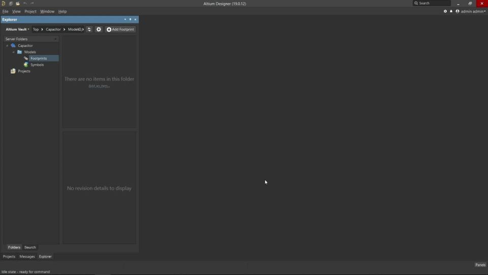Go to Top in the breadcrumb

[x=36, y=30]
